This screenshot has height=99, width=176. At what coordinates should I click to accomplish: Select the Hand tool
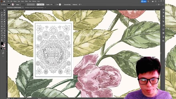point(2,40)
